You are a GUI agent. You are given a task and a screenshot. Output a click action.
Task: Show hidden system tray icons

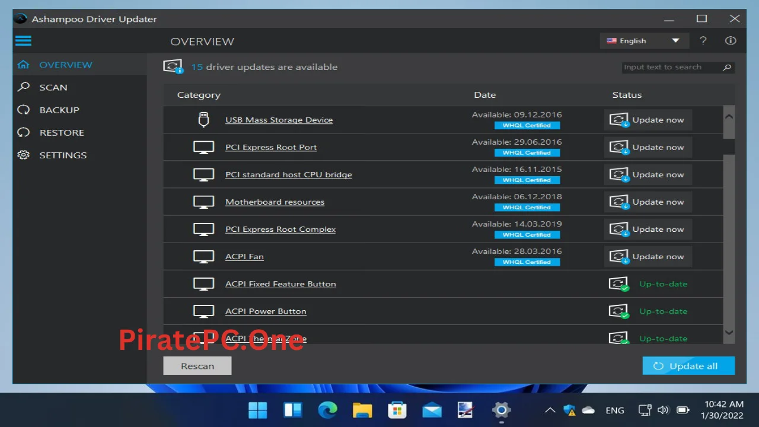(550, 410)
